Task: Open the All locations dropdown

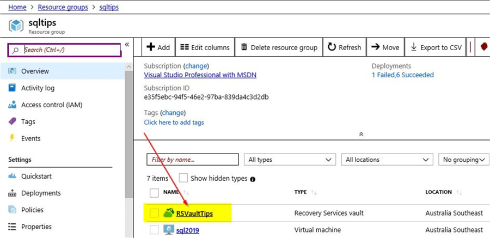Action: [387, 160]
